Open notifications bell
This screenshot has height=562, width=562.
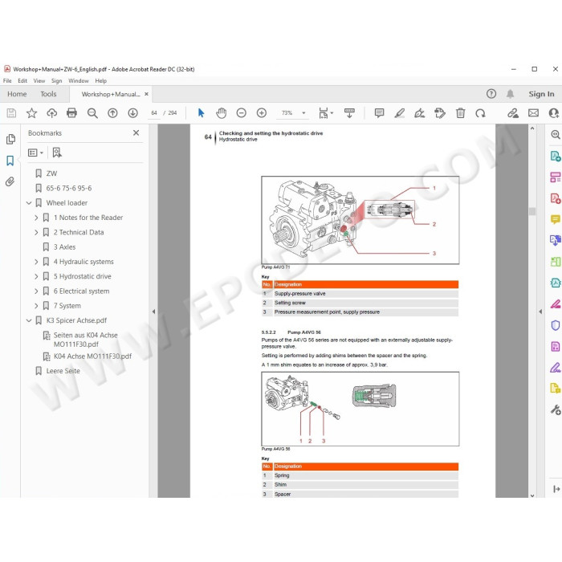tap(510, 94)
